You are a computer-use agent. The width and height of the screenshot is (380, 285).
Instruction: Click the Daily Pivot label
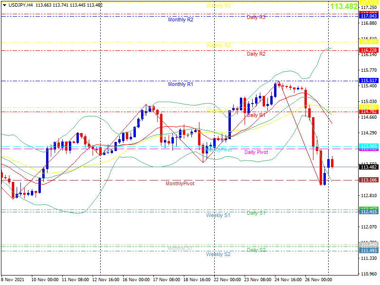coord(256,152)
